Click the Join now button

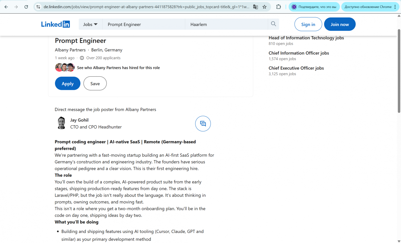coord(340,24)
